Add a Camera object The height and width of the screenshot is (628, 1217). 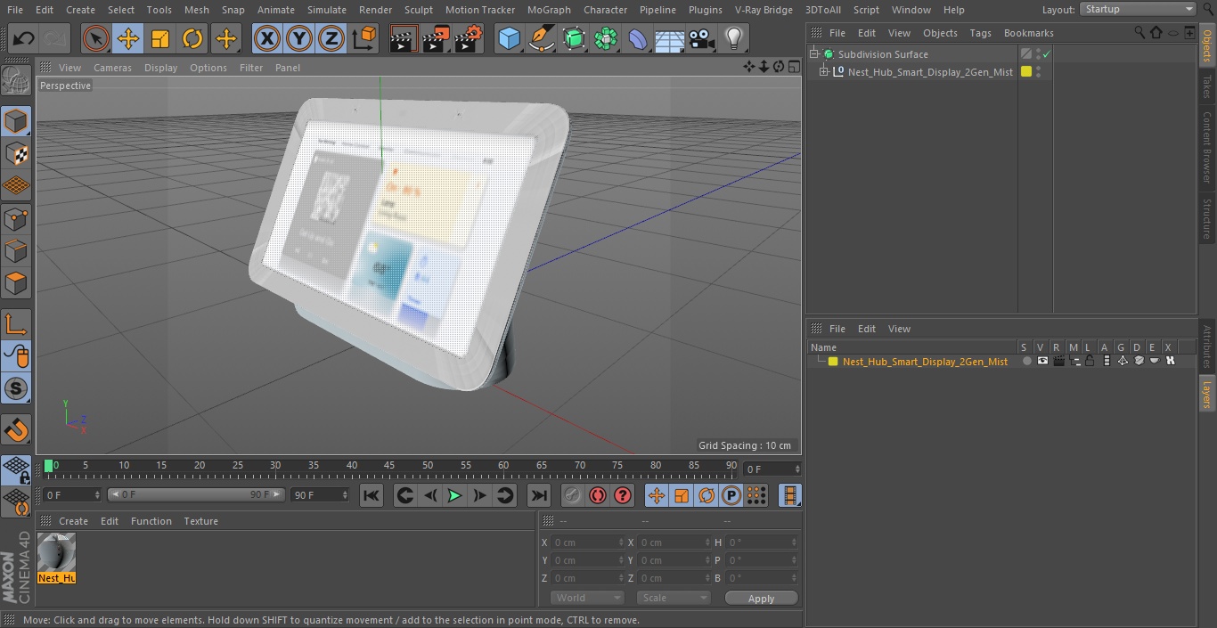[702, 38]
